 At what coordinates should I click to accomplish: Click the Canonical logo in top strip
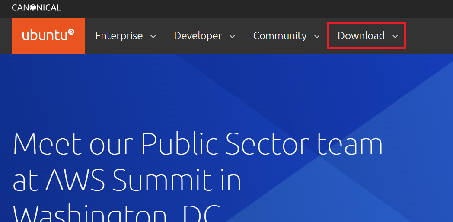pyautogui.click(x=36, y=7)
